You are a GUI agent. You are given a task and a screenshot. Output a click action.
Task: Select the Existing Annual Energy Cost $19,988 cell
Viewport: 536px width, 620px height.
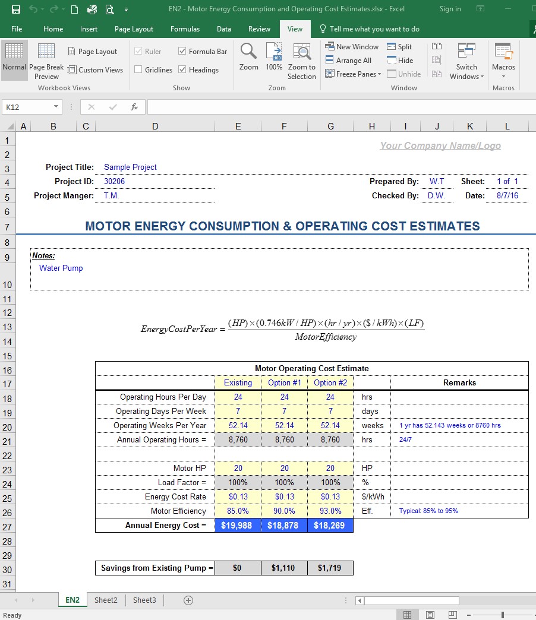coord(238,526)
